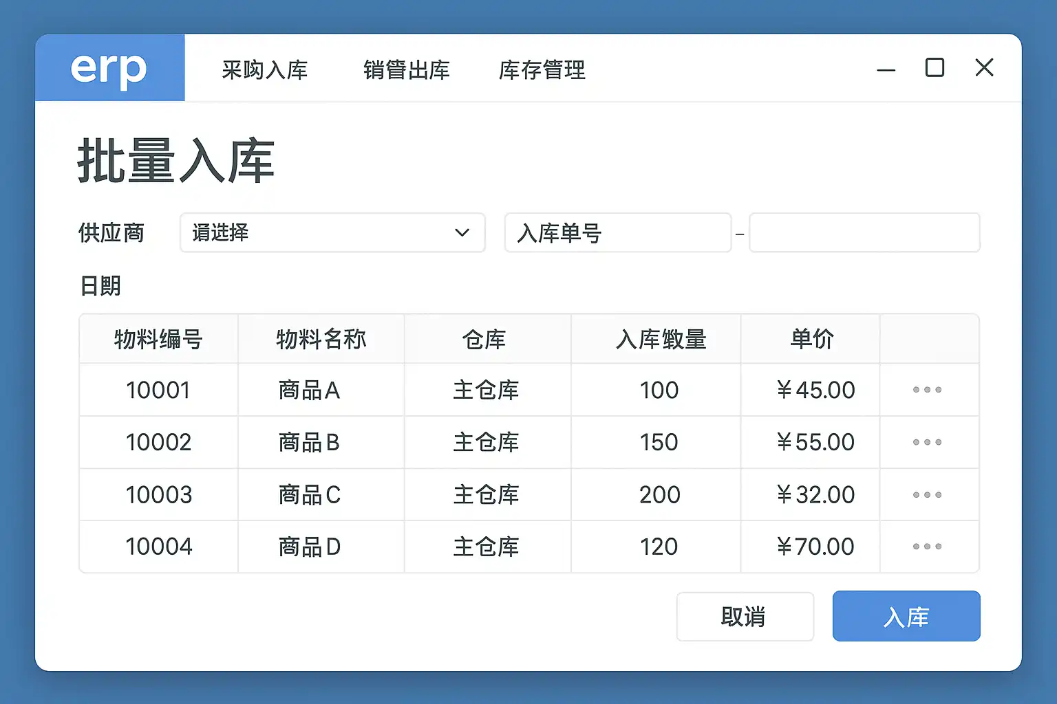
Task: Maximize the erp window
Action: [x=935, y=68]
